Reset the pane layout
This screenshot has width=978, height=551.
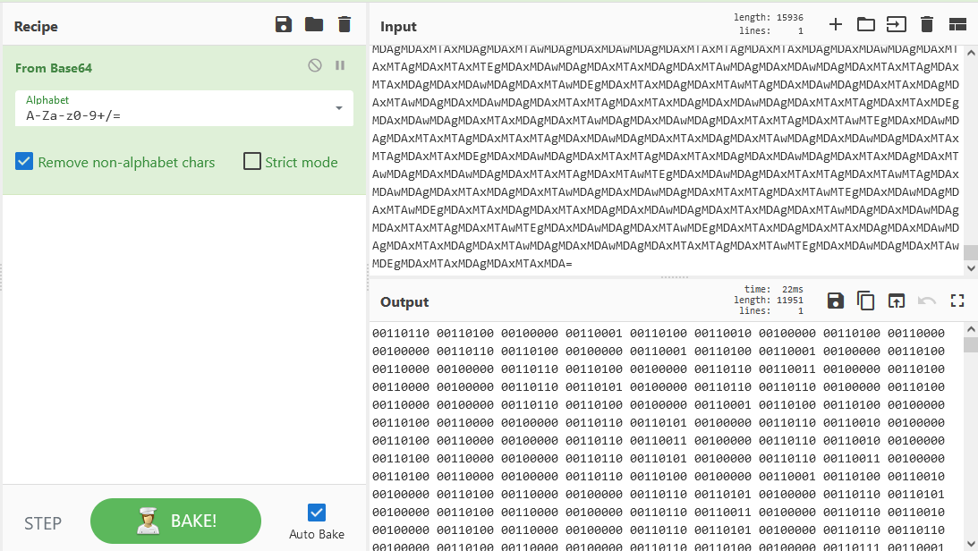(957, 25)
